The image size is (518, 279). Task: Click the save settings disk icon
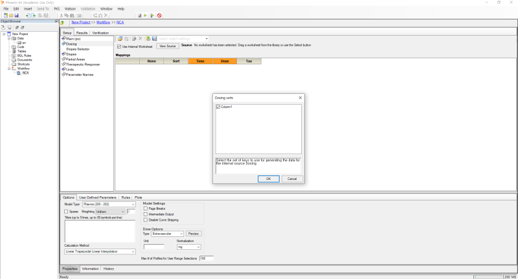tap(154, 39)
